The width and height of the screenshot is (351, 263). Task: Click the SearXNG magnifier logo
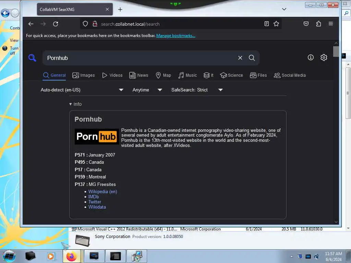tap(32, 58)
